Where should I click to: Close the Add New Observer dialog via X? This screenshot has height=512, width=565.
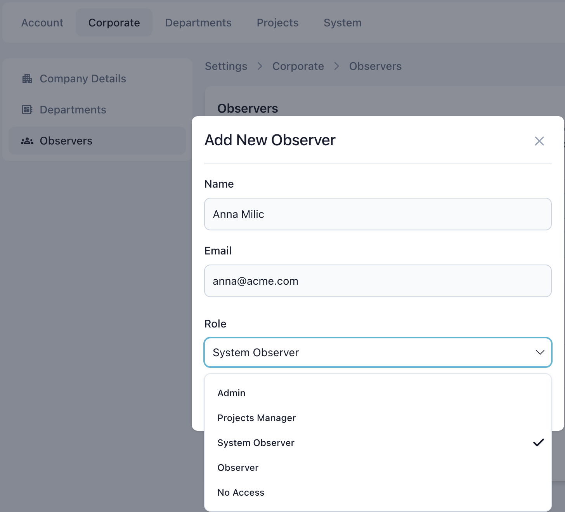(x=539, y=141)
